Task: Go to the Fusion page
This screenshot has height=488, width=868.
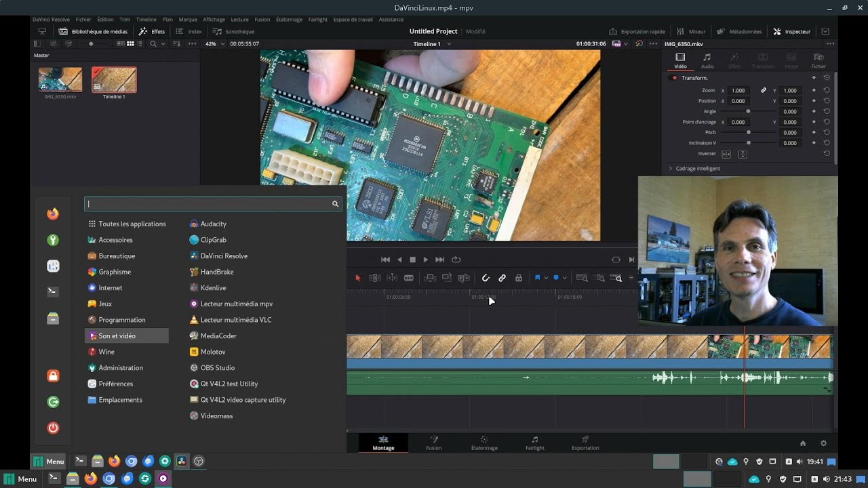Action: (x=434, y=443)
